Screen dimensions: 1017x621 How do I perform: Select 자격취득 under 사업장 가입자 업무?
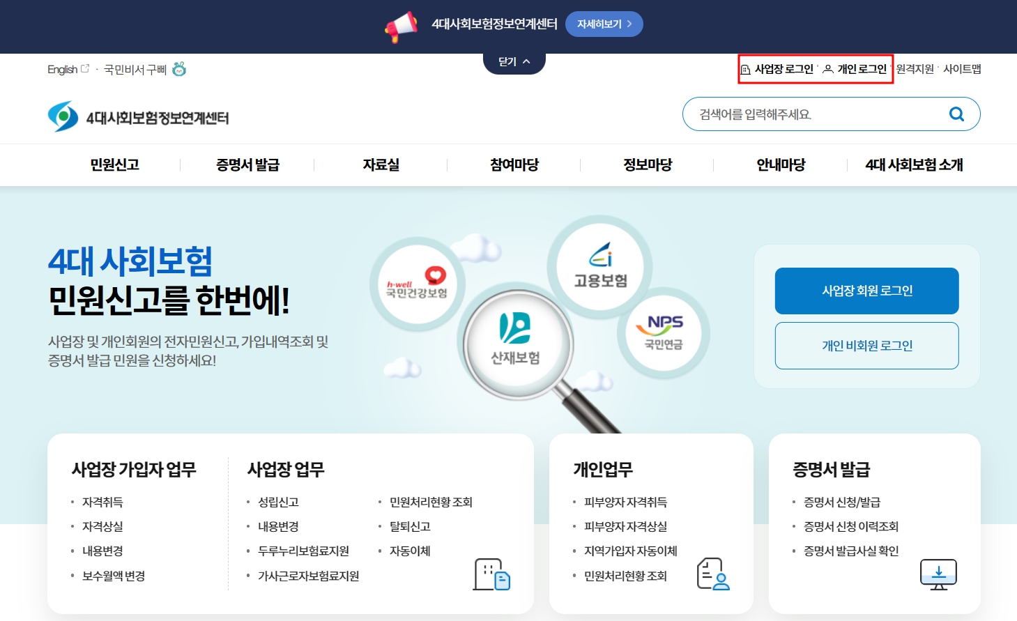102,502
